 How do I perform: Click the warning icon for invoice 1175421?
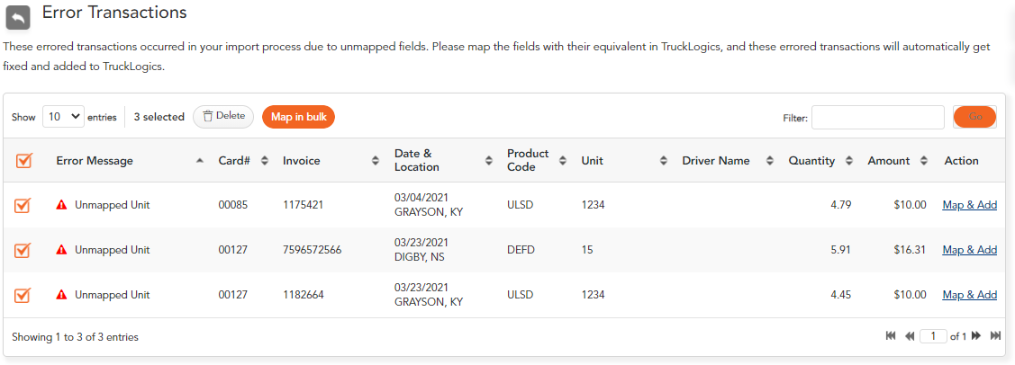click(x=61, y=205)
